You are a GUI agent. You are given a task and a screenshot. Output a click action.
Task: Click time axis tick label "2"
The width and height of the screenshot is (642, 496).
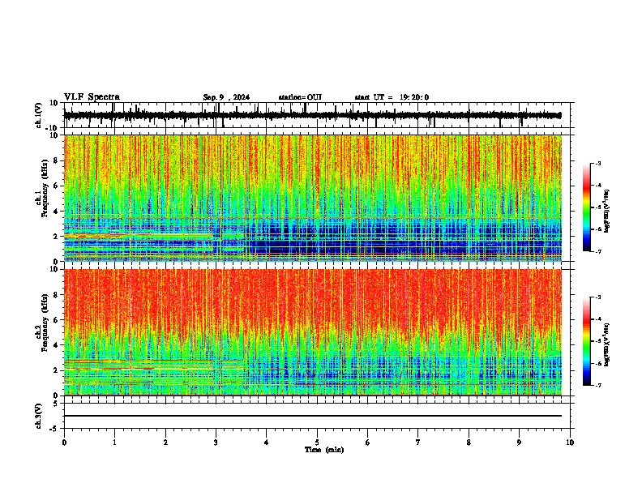point(165,443)
